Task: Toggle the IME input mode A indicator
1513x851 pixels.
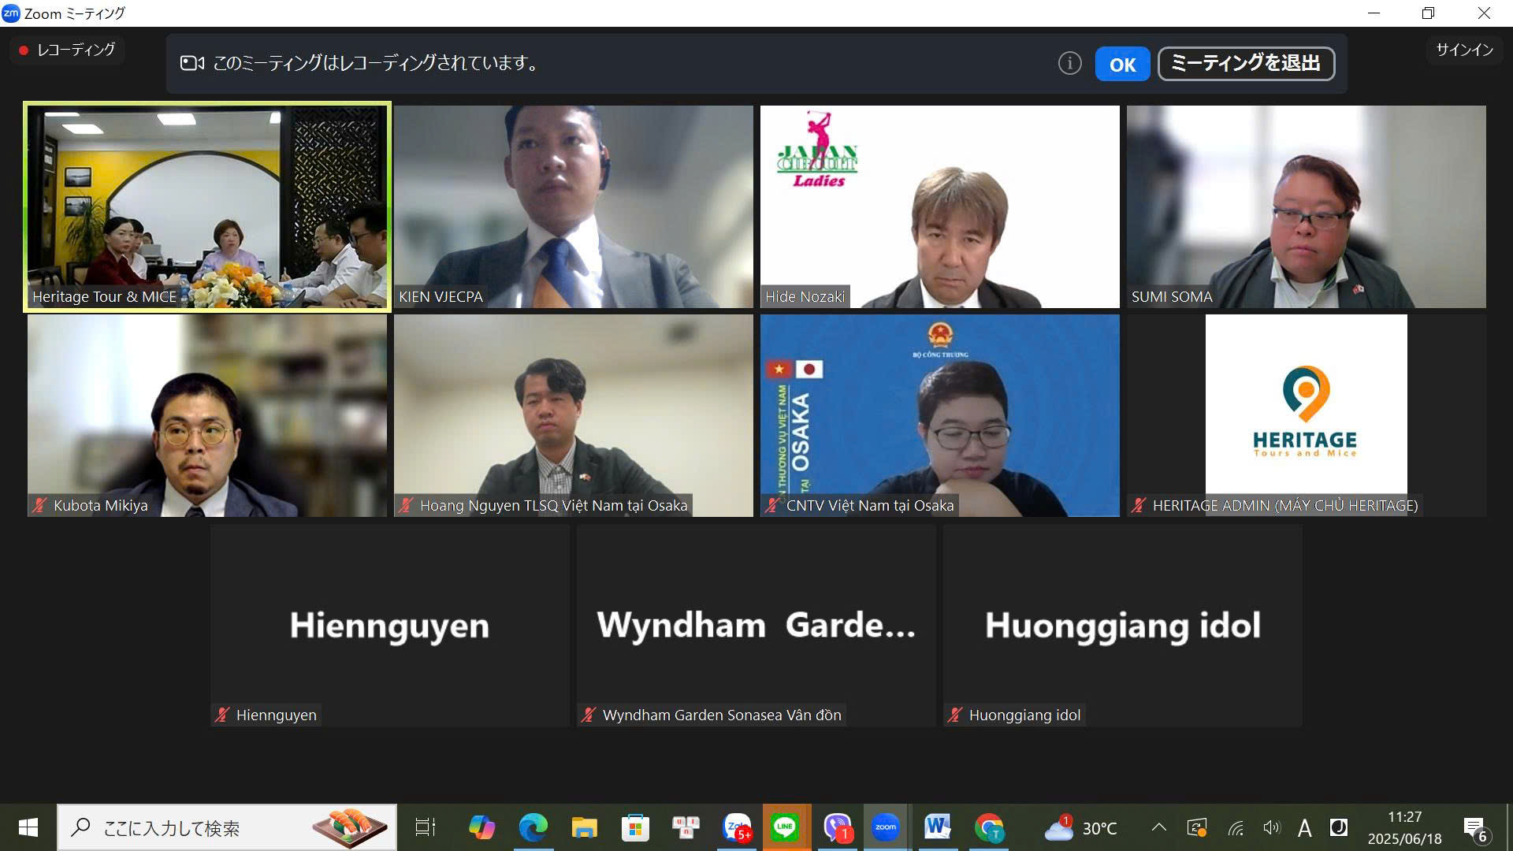Action: pyautogui.click(x=1304, y=827)
